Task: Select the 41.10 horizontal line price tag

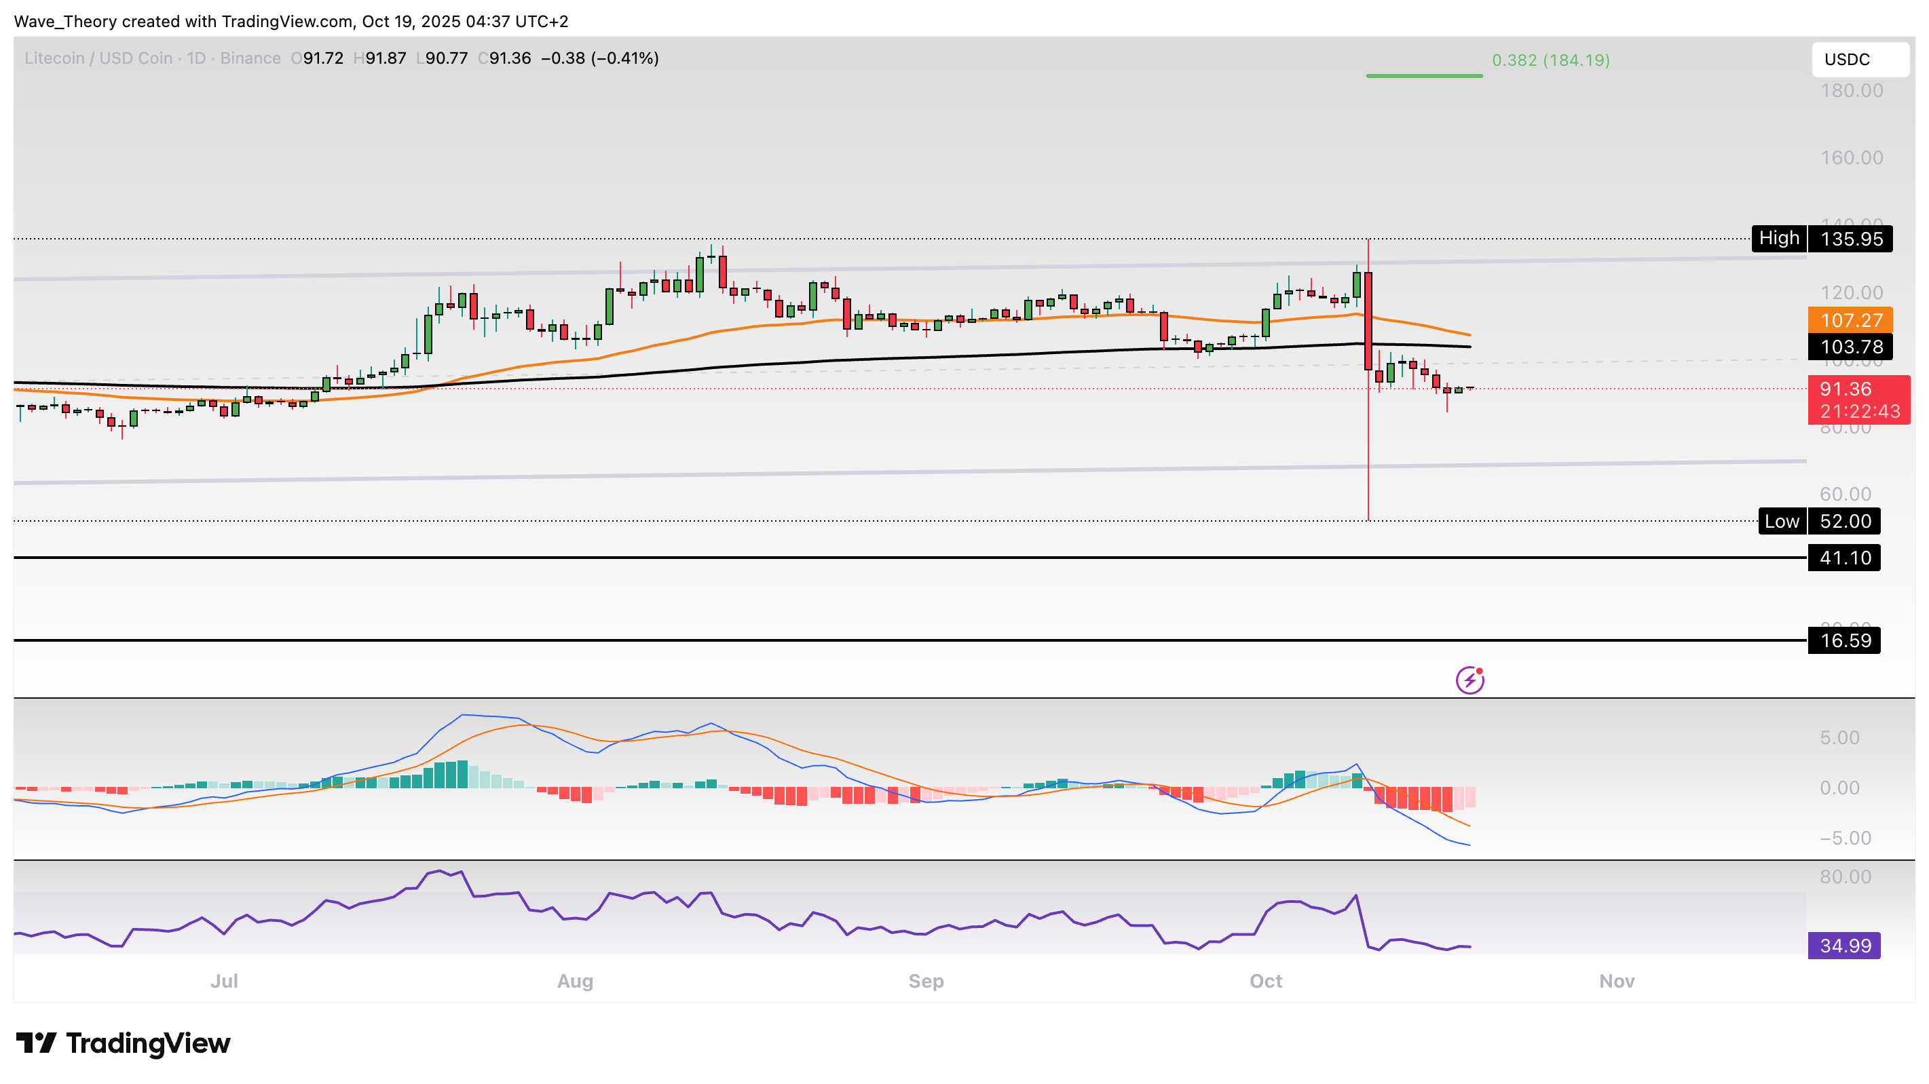Action: 1843,558
